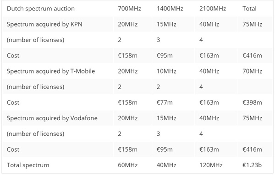
Task: Click 'Spectrum acquired by T-Mobile' row label
Action: click(51, 71)
